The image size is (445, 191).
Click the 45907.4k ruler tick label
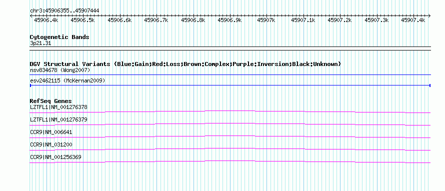pyautogui.click(x=413, y=20)
